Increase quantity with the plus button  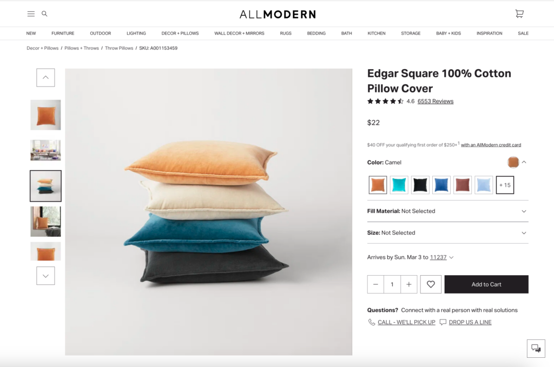(409, 284)
